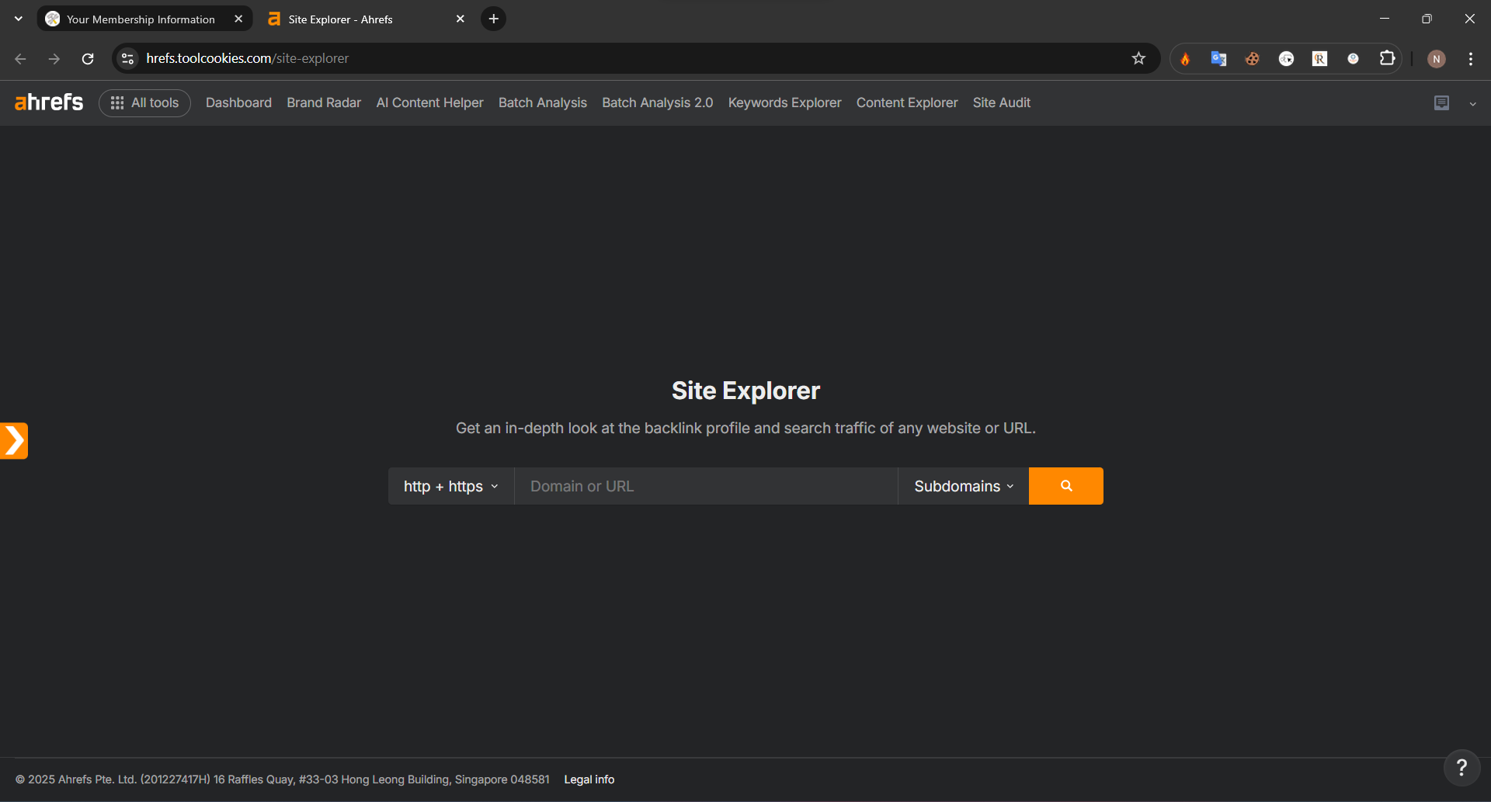Close the Site Explorer browser tab
This screenshot has width=1491, height=802.
[461, 19]
